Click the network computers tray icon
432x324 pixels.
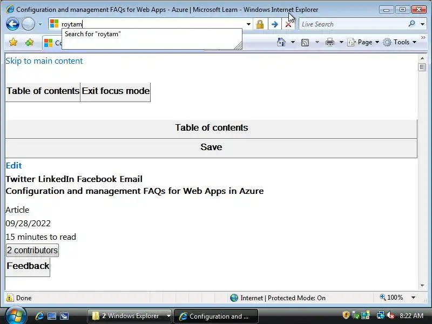coord(381,315)
